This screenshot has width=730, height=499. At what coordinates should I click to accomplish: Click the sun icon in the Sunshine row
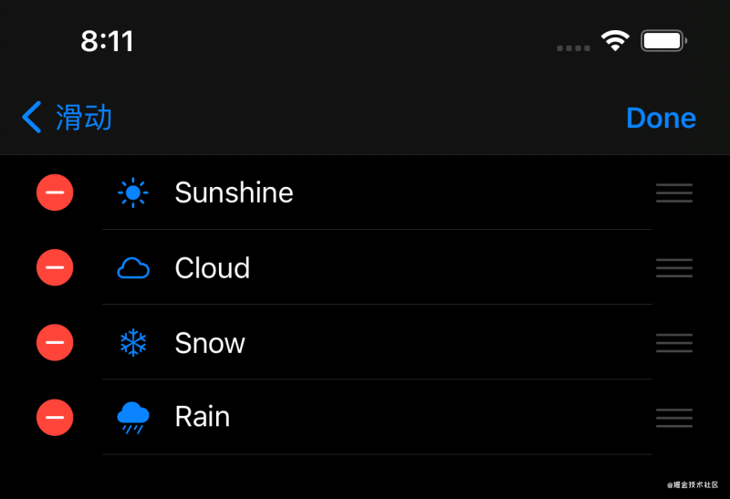(133, 192)
